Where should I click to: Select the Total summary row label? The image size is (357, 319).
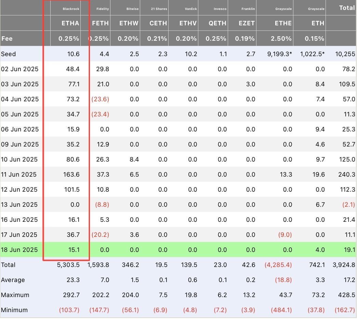[8, 265]
